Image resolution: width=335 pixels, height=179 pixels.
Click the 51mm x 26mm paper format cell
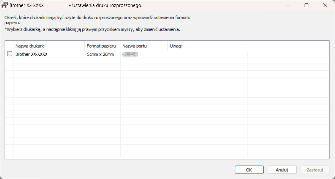[100, 54]
